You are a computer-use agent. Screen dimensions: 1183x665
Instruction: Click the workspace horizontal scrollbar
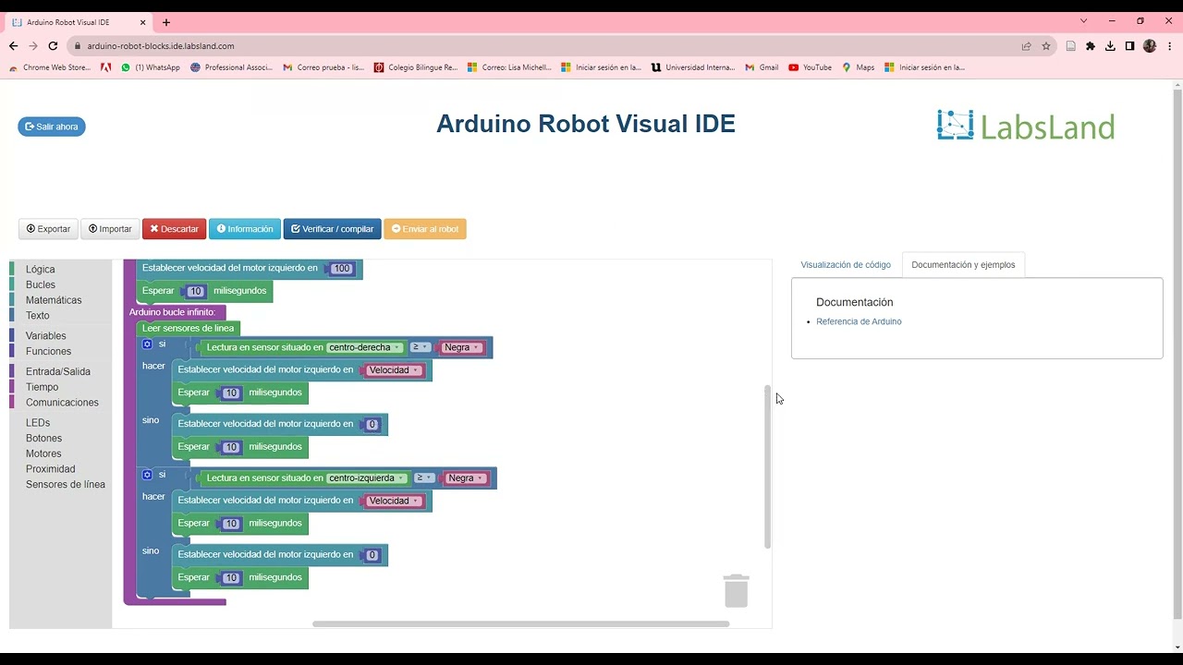tap(520, 623)
